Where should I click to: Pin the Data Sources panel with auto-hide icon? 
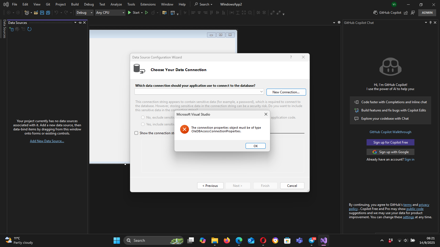click(80, 23)
